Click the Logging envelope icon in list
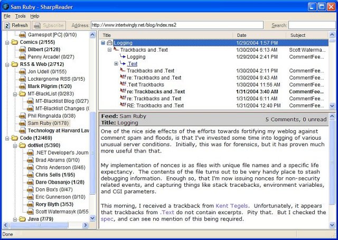Image resolution: width=338 pixels, height=240 pixels. [110, 43]
